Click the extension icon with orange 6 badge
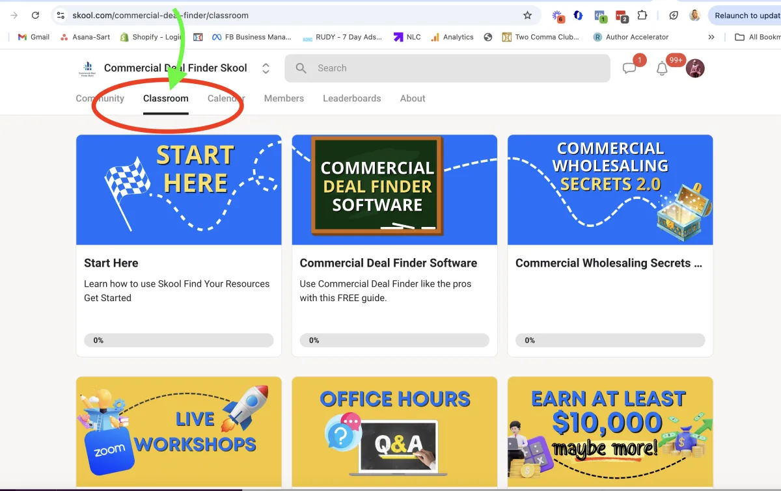This screenshot has width=781, height=491. [x=558, y=16]
